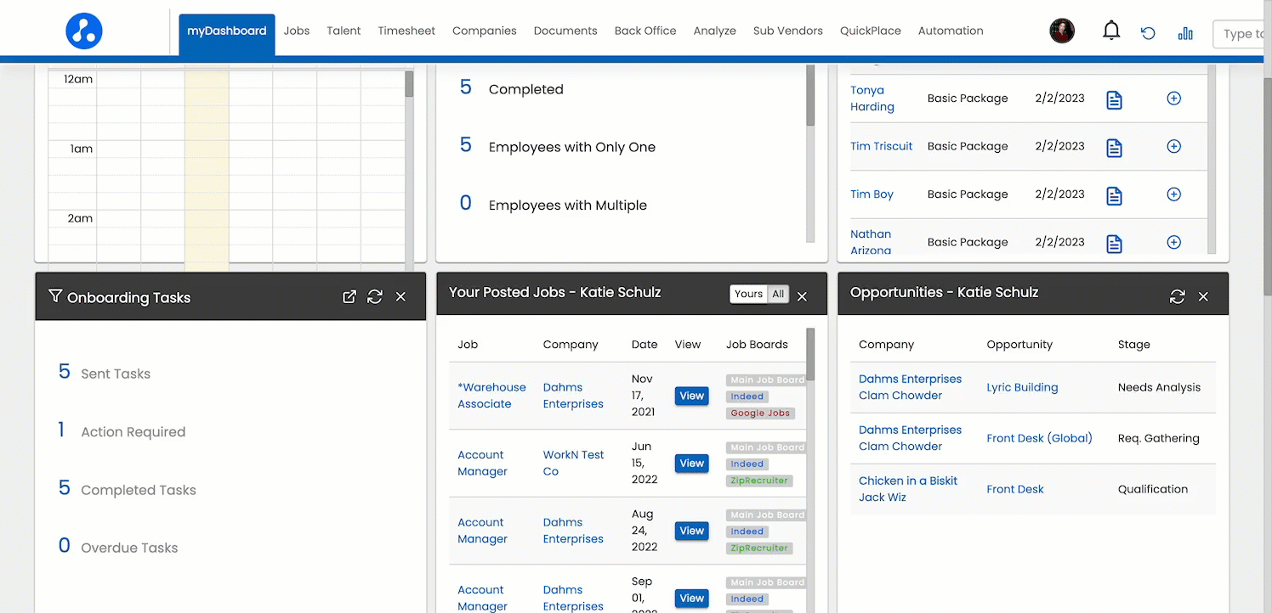
Task: Close the Opportunities panel
Action: coord(1203,296)
